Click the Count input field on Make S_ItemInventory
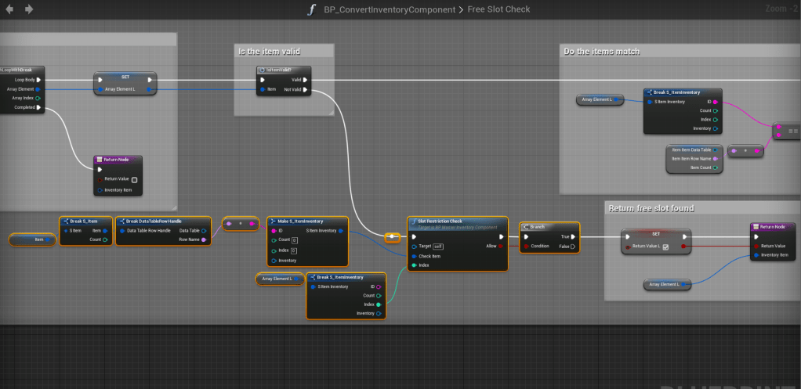Screen dimensions: 801x389 (x=293, y=240)
